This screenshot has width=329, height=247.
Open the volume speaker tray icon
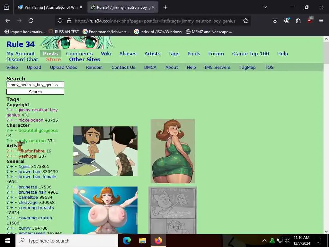(287, 241)
